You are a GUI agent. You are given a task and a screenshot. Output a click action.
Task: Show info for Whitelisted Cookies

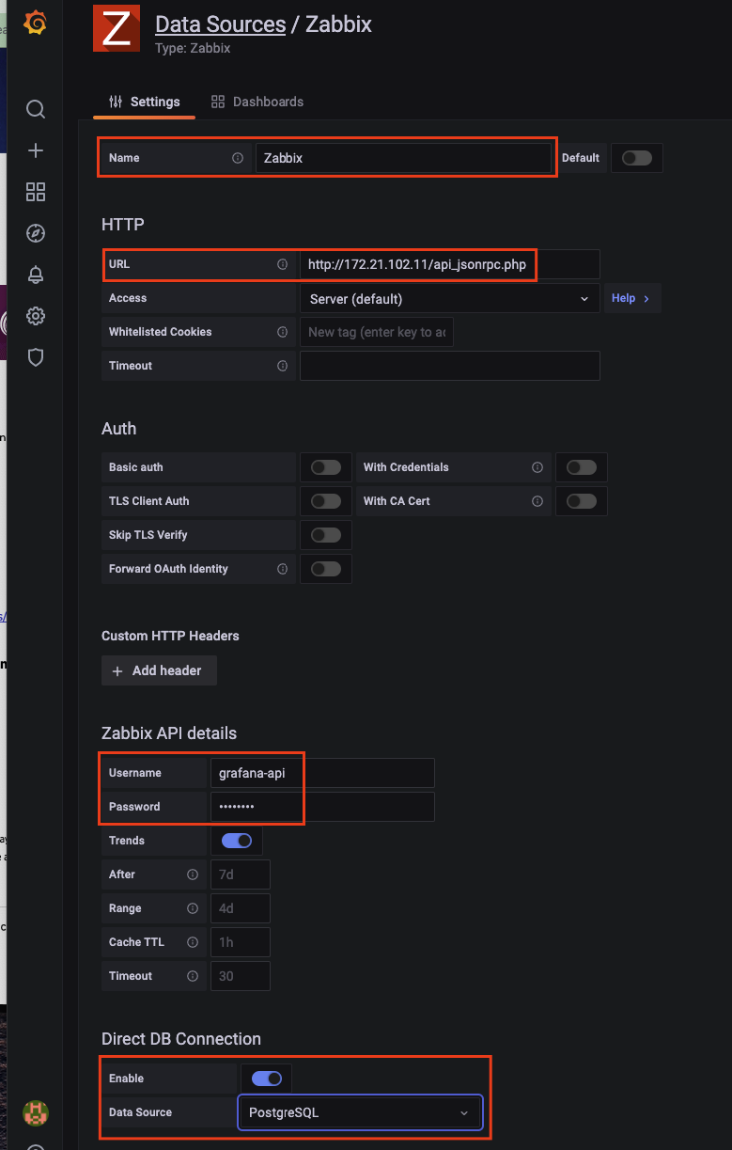pyautogui.click(x=282, y=332)
